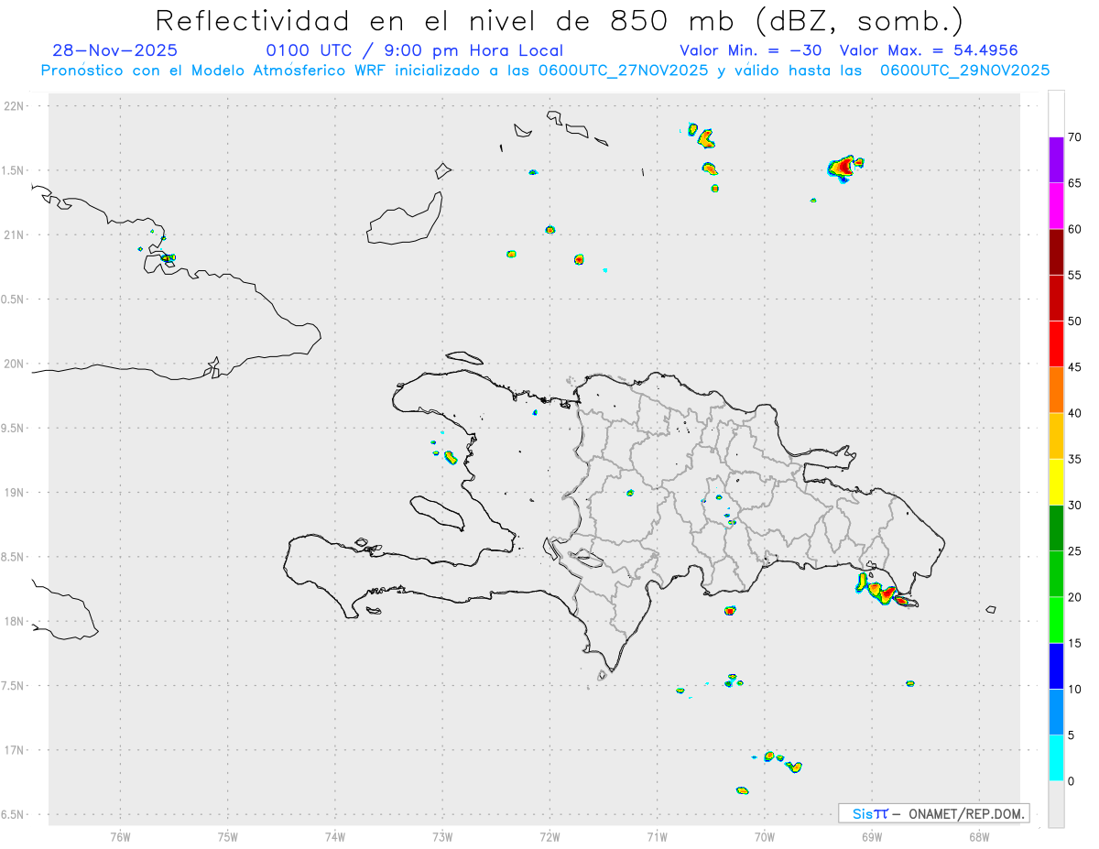Pick the blue 10–15 dBZ colorbar segment
Viewport: 1099px width, 849px height.
pos(1056,666)
